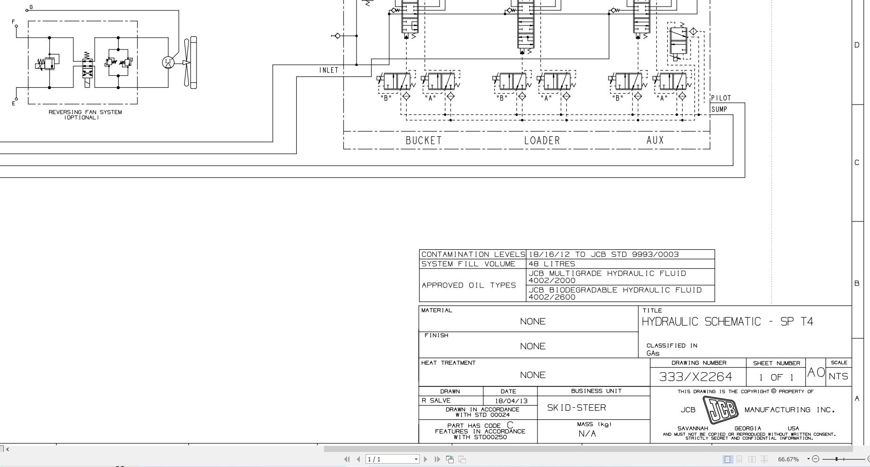This screenshot has width=870, height=467.
Task: Click the next view navigation icon
Action: point(462,459)
